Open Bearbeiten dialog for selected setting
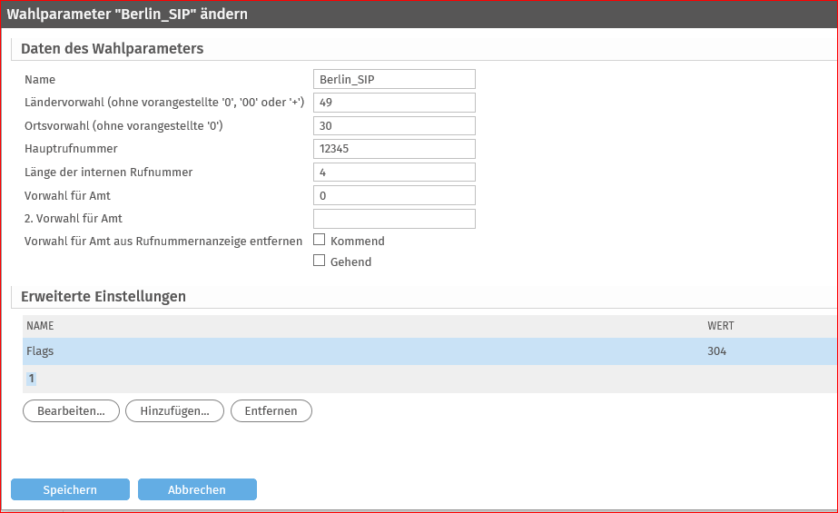 pos(71,411)
